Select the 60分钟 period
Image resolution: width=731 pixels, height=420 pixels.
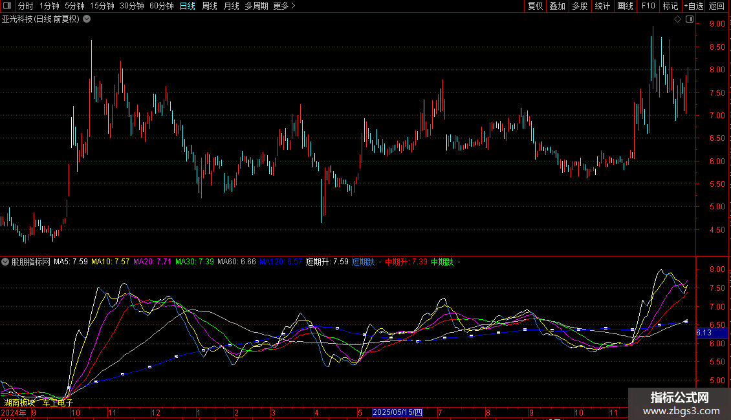point(162,6)
